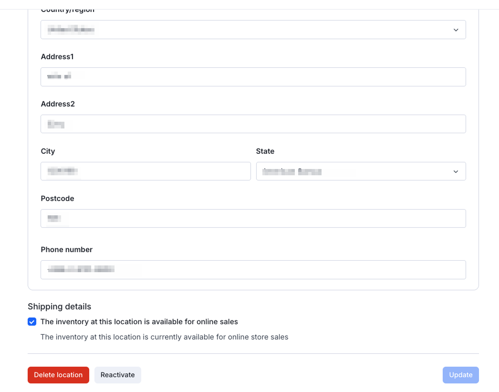Focus the Address1 text field

(x=253, y=77)
